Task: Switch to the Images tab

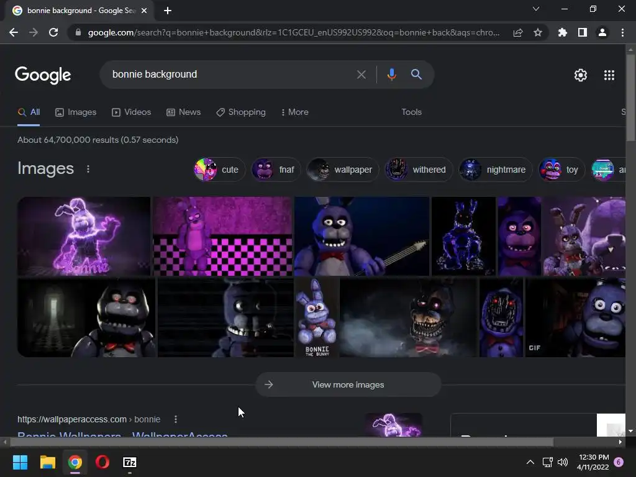Action: click(x=76, y=112)
